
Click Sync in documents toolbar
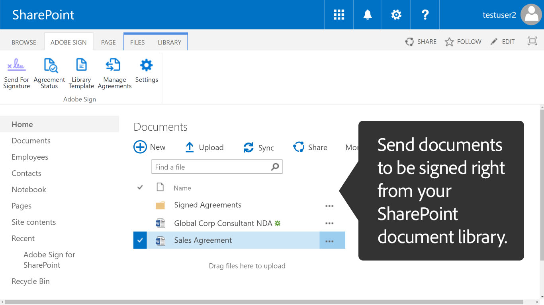pos(258,148)
